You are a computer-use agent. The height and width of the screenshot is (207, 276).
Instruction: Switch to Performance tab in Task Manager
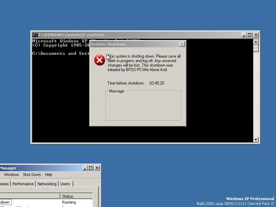click(23, 184)
